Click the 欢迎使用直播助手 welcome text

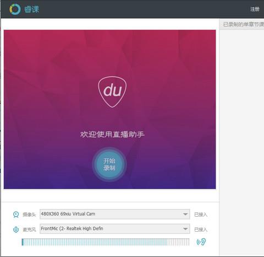[112, 134]
